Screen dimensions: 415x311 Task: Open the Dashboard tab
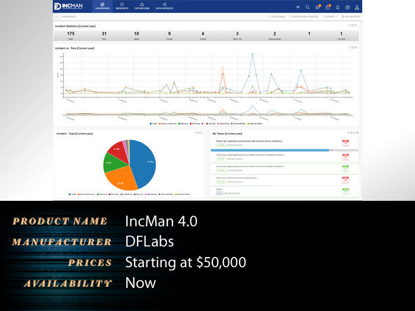[102, 6]
